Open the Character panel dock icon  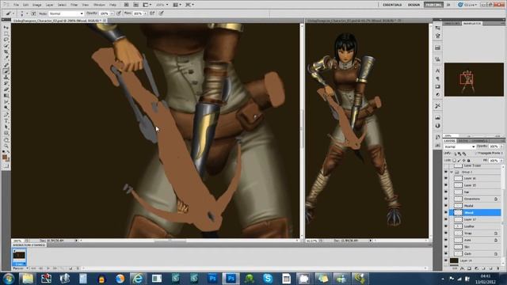pyautogui.click(x=437, y=70)
